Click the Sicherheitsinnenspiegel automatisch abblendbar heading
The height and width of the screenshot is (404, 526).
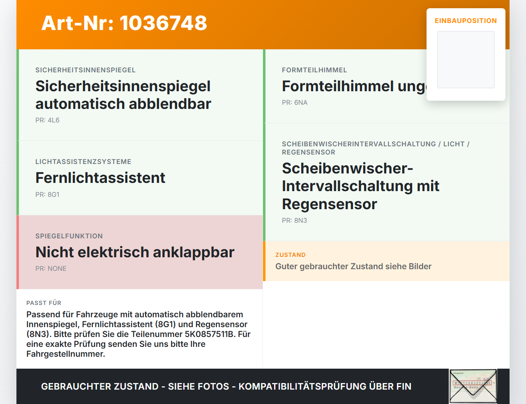click(123, 95)
